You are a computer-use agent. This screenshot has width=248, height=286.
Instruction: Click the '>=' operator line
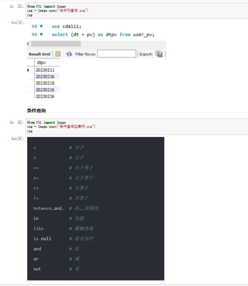click(36, 178)
